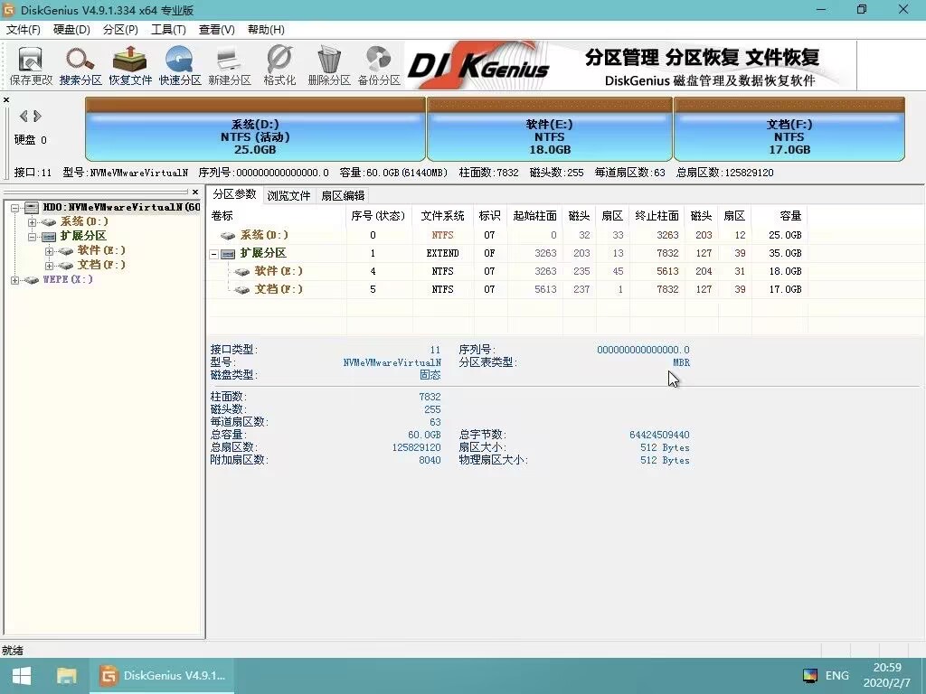Click the MBR partition table type value
The image size is (926, 694).
click(681, 362)
